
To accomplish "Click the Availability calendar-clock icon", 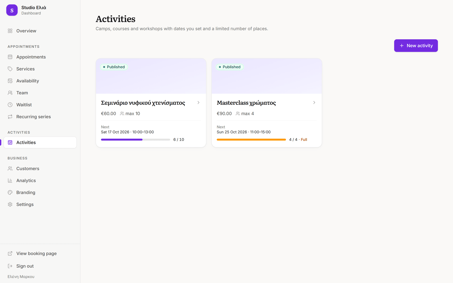I will [x=10, y=81].
